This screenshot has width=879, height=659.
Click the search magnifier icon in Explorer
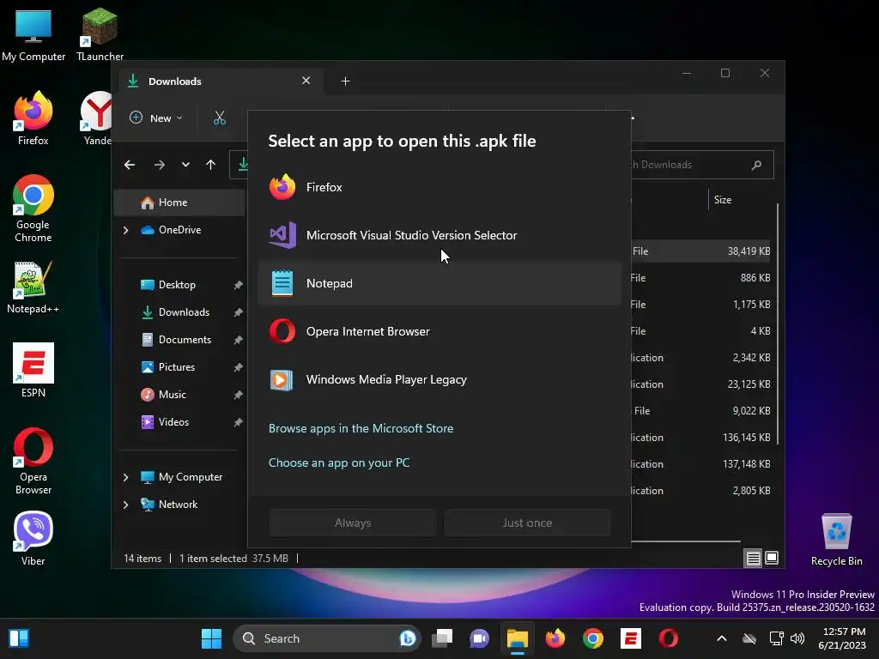pos(756,165)
